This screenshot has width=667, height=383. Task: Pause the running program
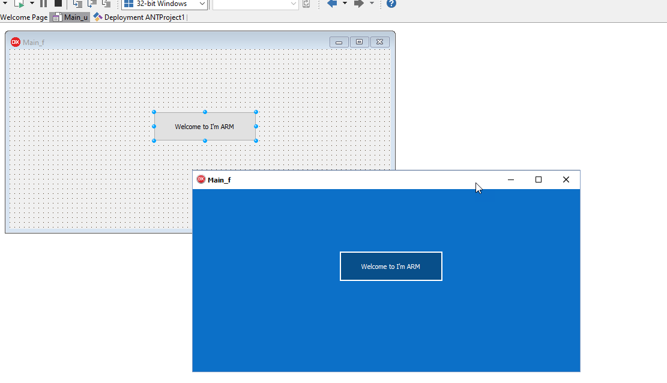(44, 4)
